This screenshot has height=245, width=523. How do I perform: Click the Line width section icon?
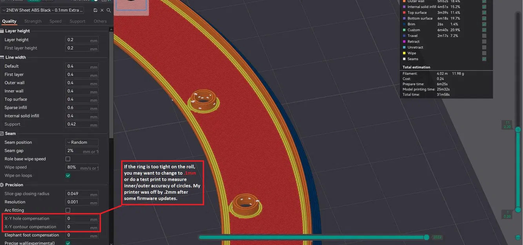pyautogui.click(x=2, y=57)
